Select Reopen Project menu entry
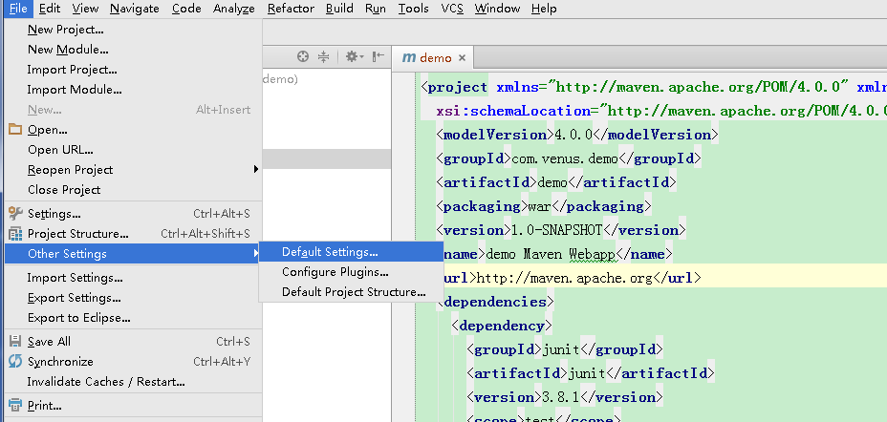 (134, 170)
